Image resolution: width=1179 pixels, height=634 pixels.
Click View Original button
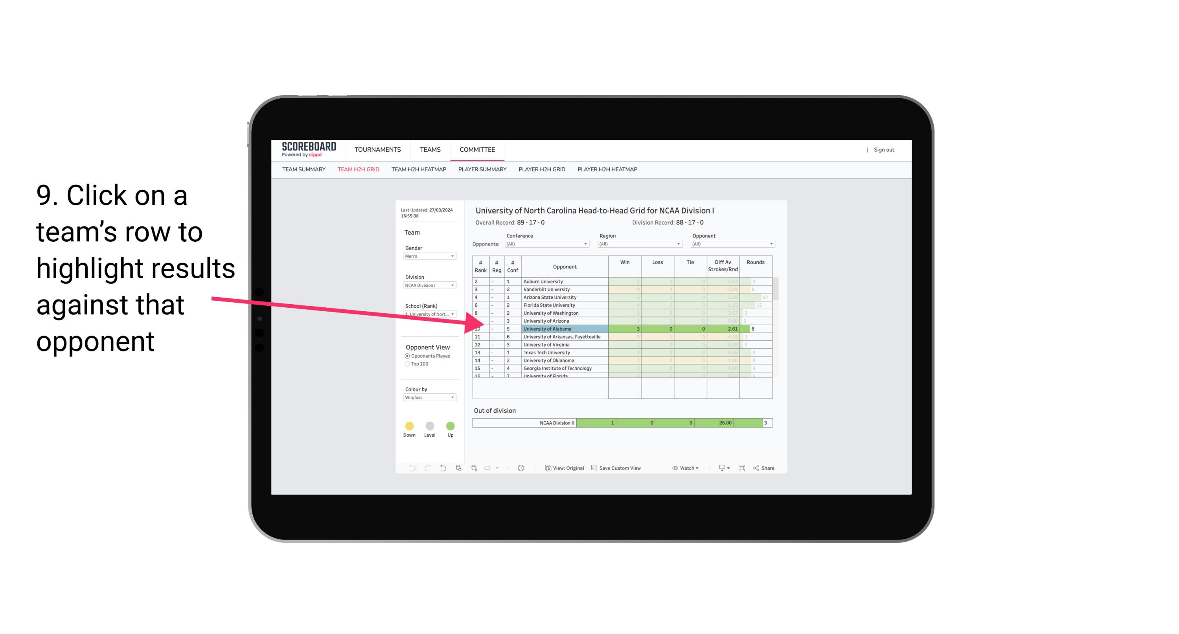pyautogui.click(x=564, y=469)
